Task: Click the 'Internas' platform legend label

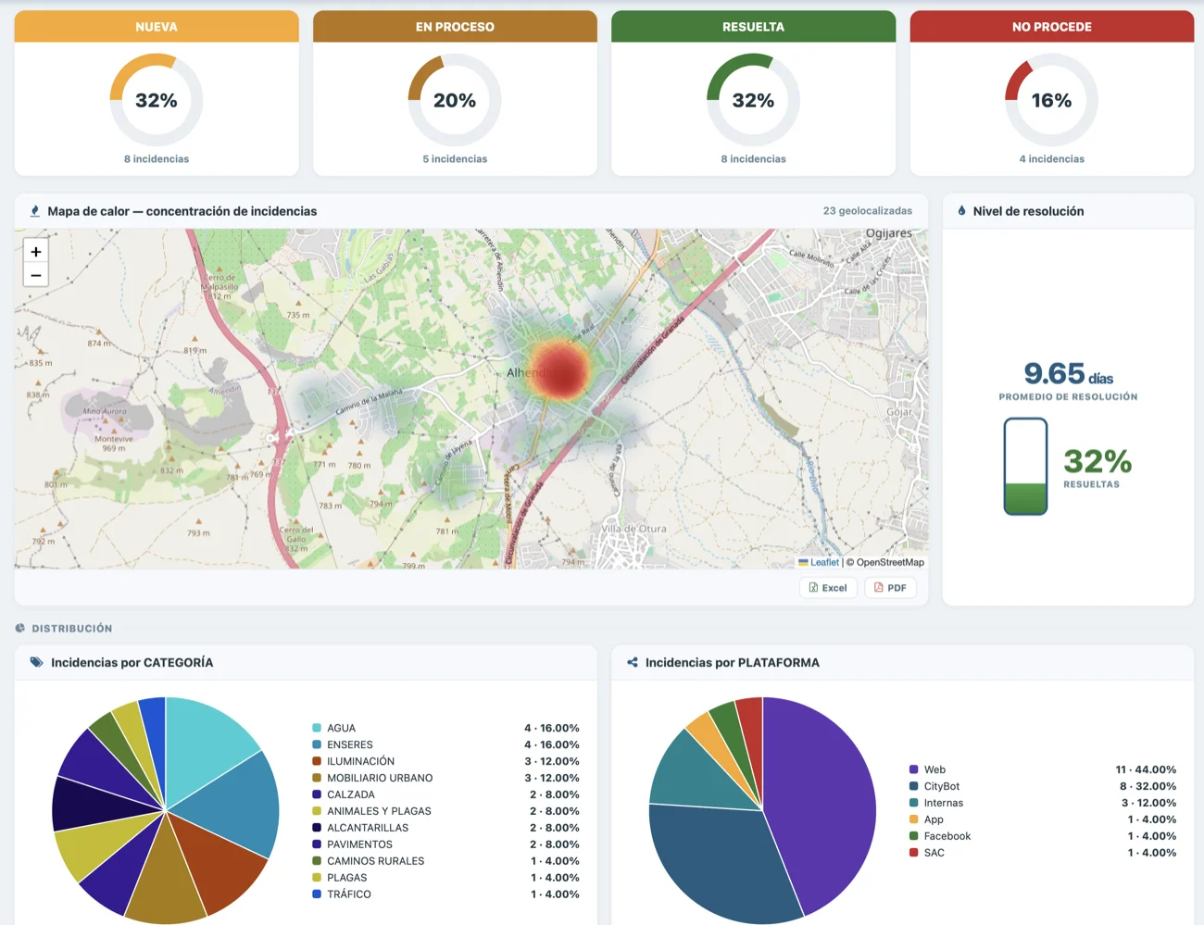Action: pos(944,803)
